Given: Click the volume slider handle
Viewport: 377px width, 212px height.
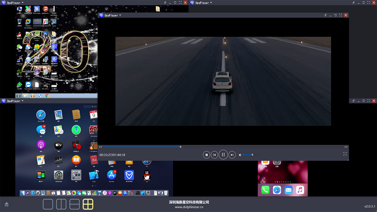Looking at the screenshot, I should tap(252, 155).
